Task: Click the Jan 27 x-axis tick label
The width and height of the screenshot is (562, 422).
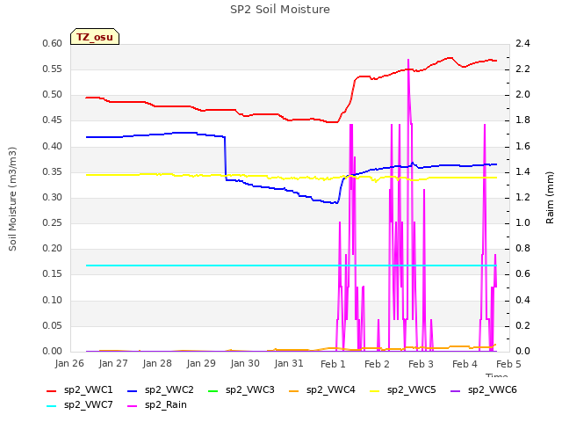Action: pyautogui.click(x=113, y=364)
